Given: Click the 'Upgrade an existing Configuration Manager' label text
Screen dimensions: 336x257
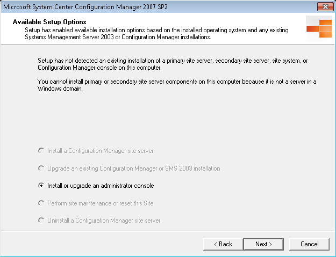Looking at the screenshot, I should coord(133,168).
